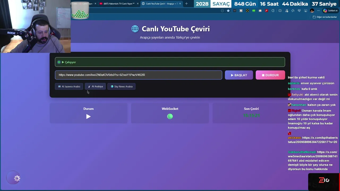Open a new browser tab
This screenshot has height=191, width=340.
186,4
